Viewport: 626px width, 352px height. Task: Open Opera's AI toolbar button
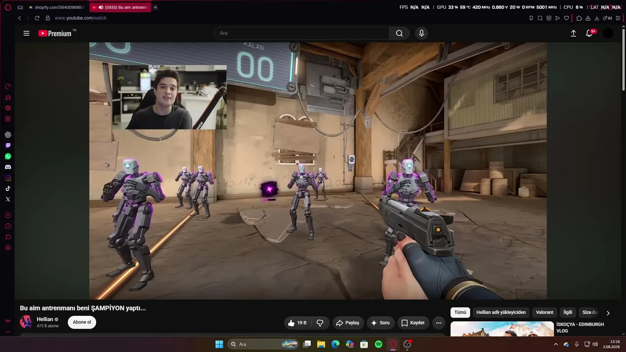point(607,18)
